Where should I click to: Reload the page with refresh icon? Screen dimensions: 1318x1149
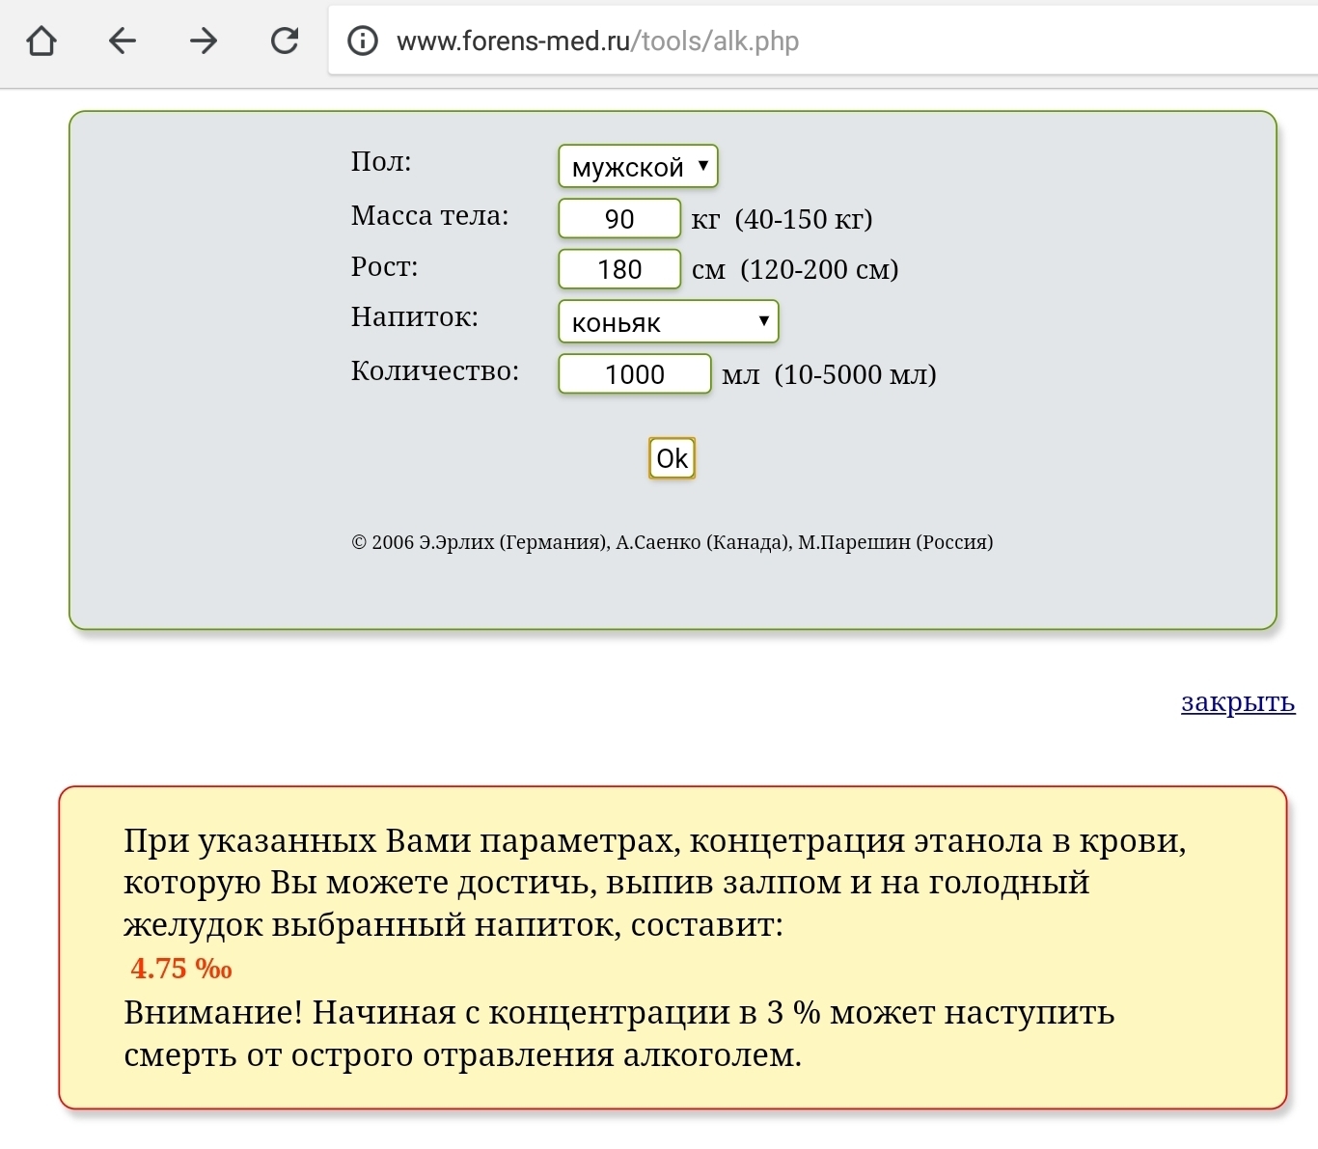pos(285,41)
